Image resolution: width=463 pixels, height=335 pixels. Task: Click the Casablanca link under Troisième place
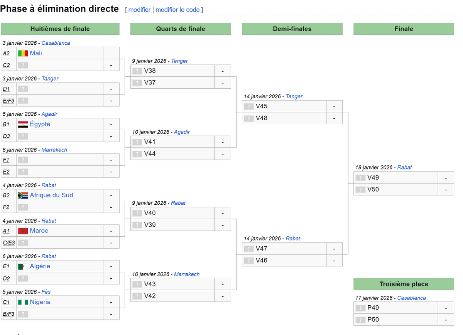(x=411, y=298)
